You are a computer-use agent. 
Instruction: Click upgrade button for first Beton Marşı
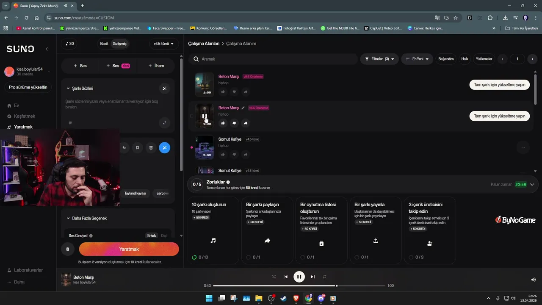point(500,85)
